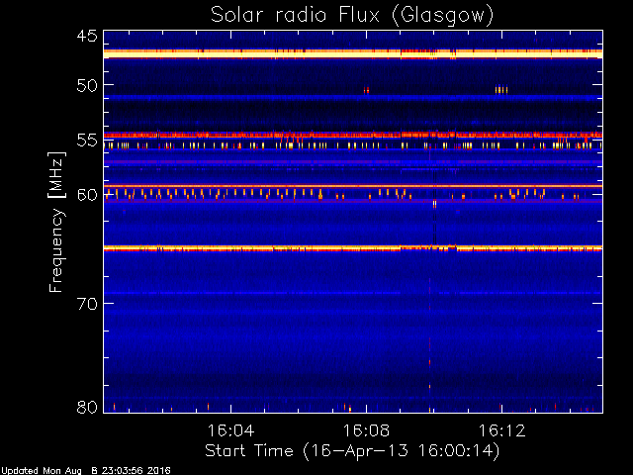The image size is (633, 475).
Task: Click the 16:08 time tick label
Action: pyautogui.click(x=366, y=430)
